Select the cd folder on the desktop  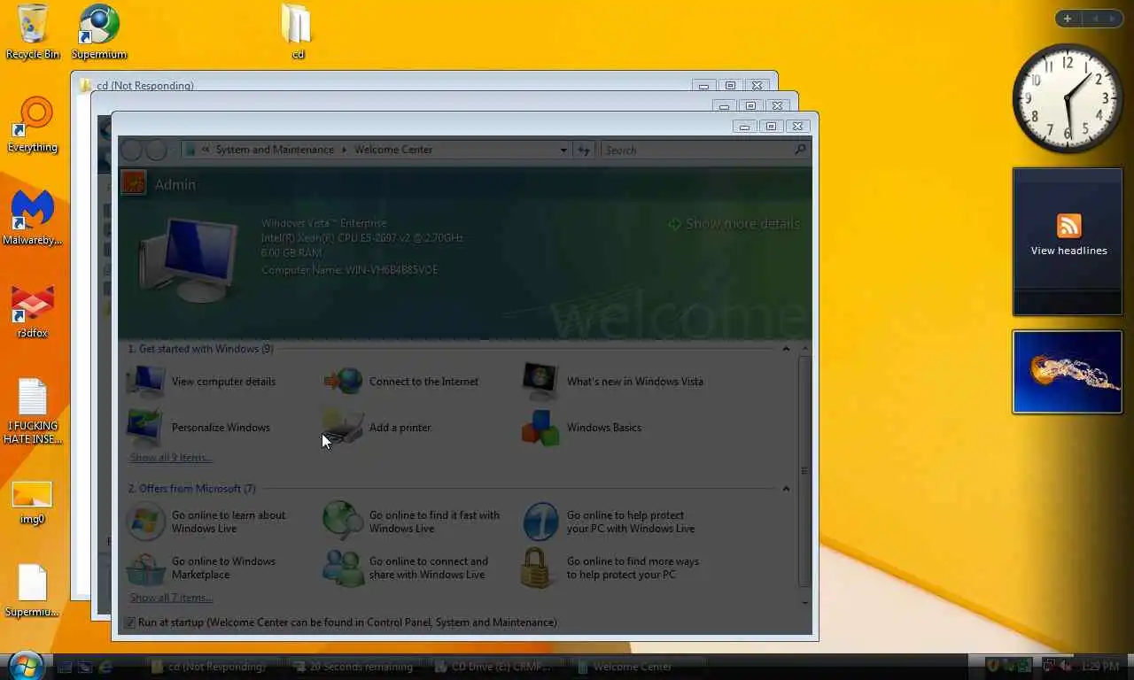coord(298,33)
